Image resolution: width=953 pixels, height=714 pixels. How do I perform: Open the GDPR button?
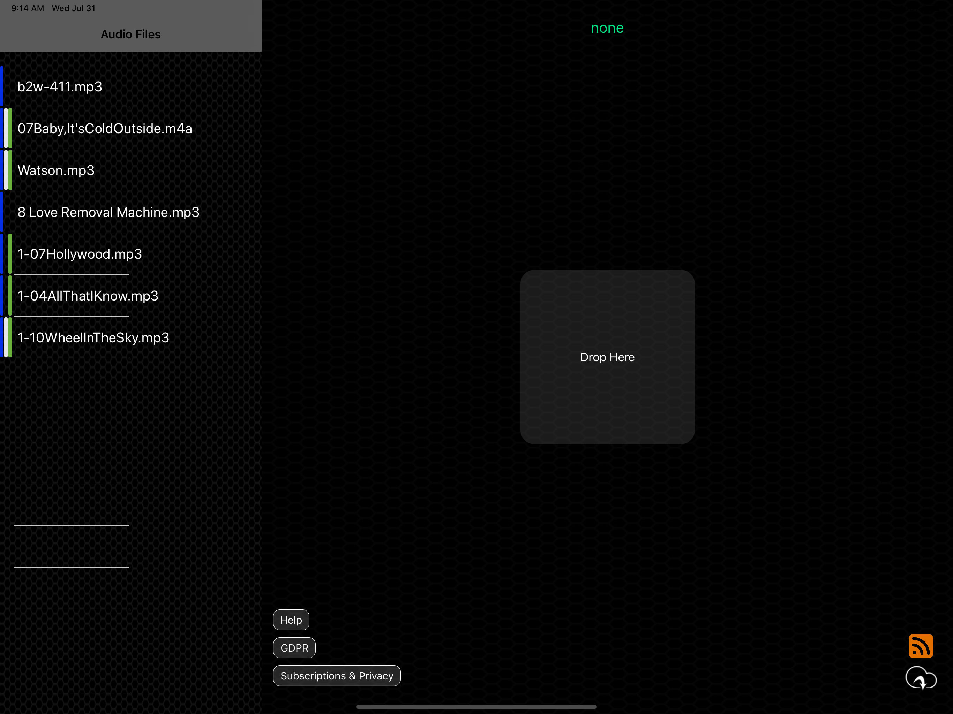[294, 648]
